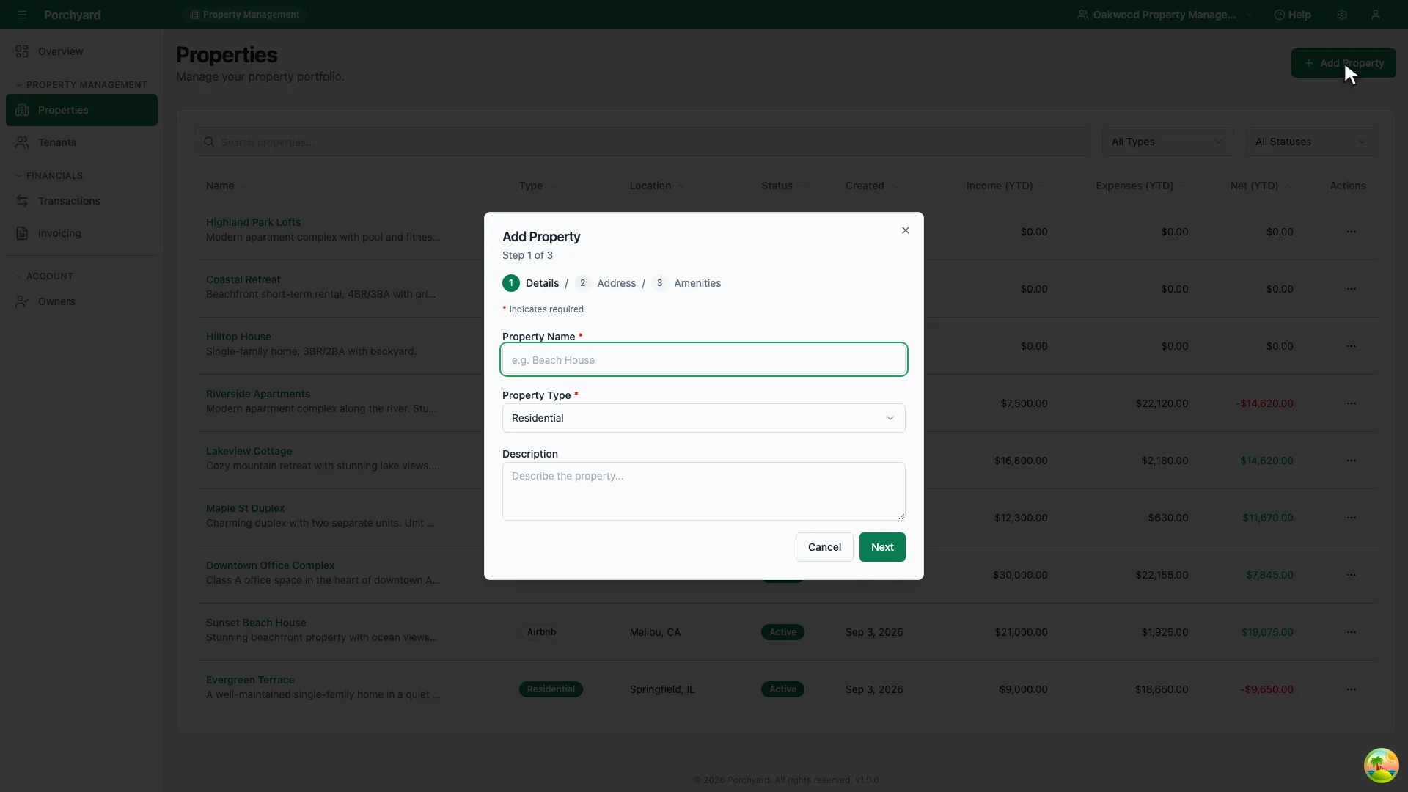This screenshot has width=1408, height=792.
Task: Open actions menu for Lakeview Cottage
Action: 1352,461
